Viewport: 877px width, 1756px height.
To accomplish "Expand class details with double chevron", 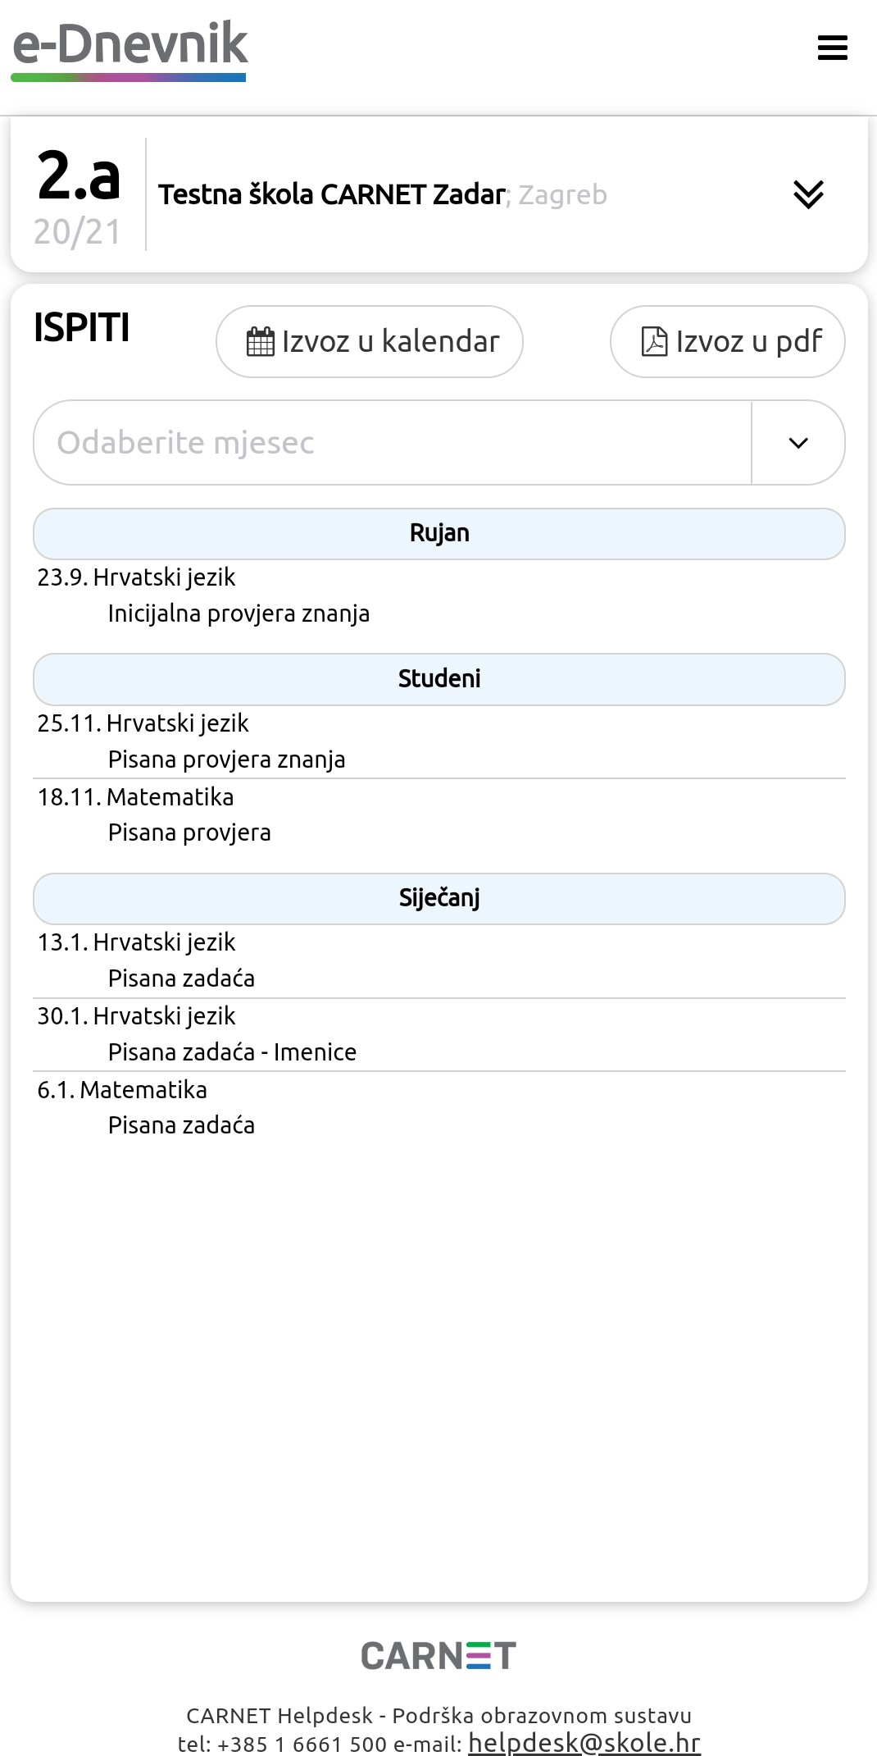I will pyautogui.click(x=808, y=195).
